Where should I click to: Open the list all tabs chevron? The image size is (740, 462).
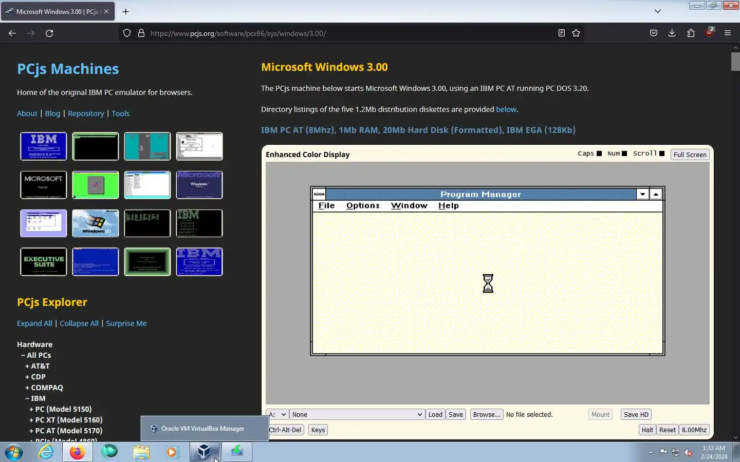coord(658,11)
